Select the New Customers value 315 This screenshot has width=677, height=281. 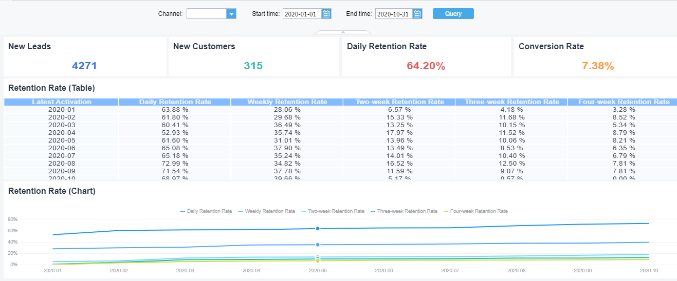(253, 66)
